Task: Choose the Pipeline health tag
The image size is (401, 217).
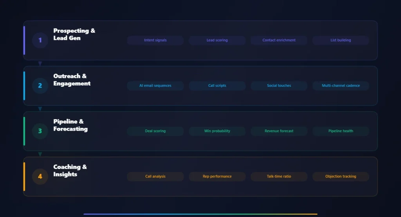Action: tap(341, 131)
